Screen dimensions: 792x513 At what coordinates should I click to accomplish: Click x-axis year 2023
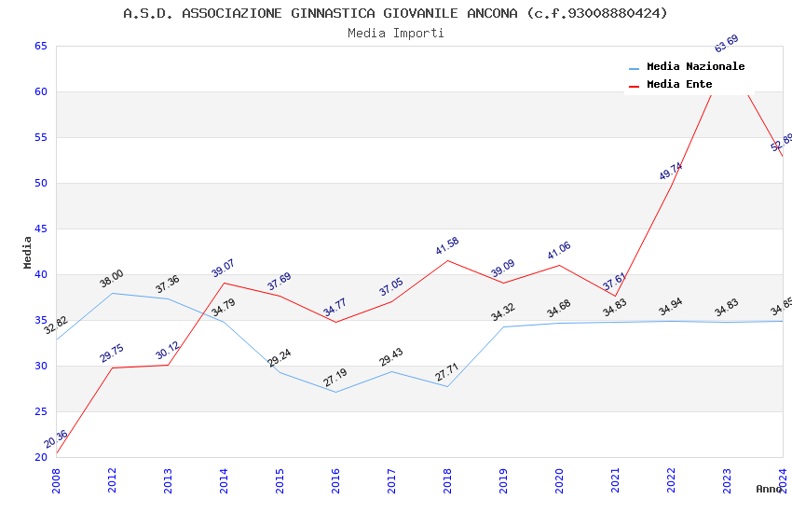[x=727, y=480]
